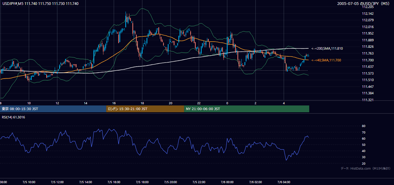Click the 112.142 price axis label
The height and width of the screenshot is (185, 394).
(x=368, y=14)
